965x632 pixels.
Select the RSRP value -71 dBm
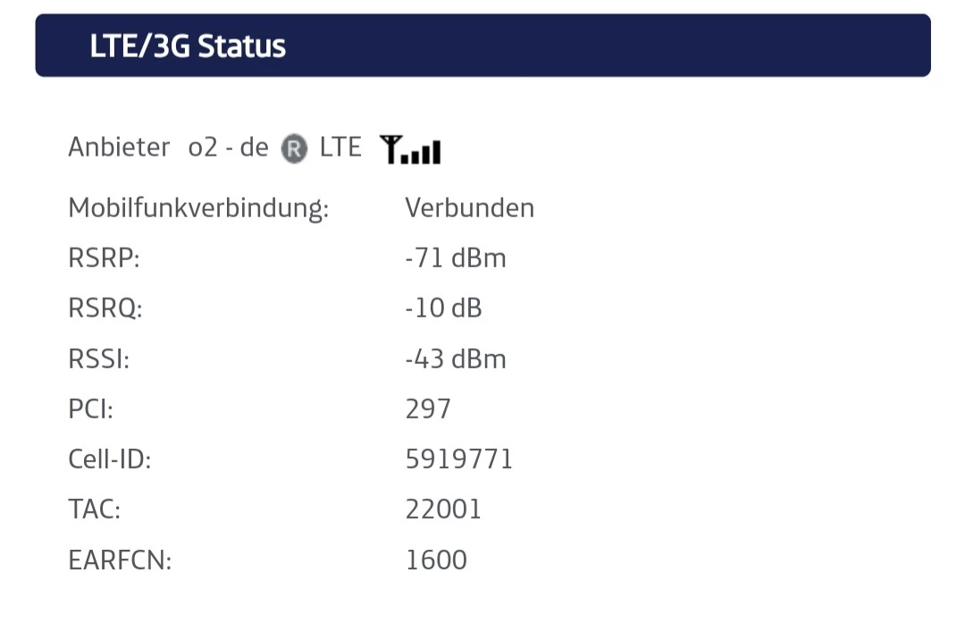pos(456,258)
